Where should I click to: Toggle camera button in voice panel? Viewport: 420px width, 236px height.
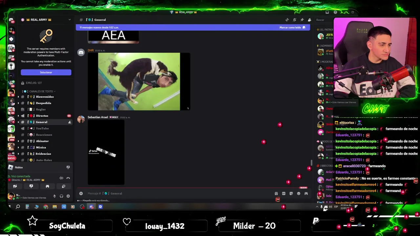tap(15, 186)
